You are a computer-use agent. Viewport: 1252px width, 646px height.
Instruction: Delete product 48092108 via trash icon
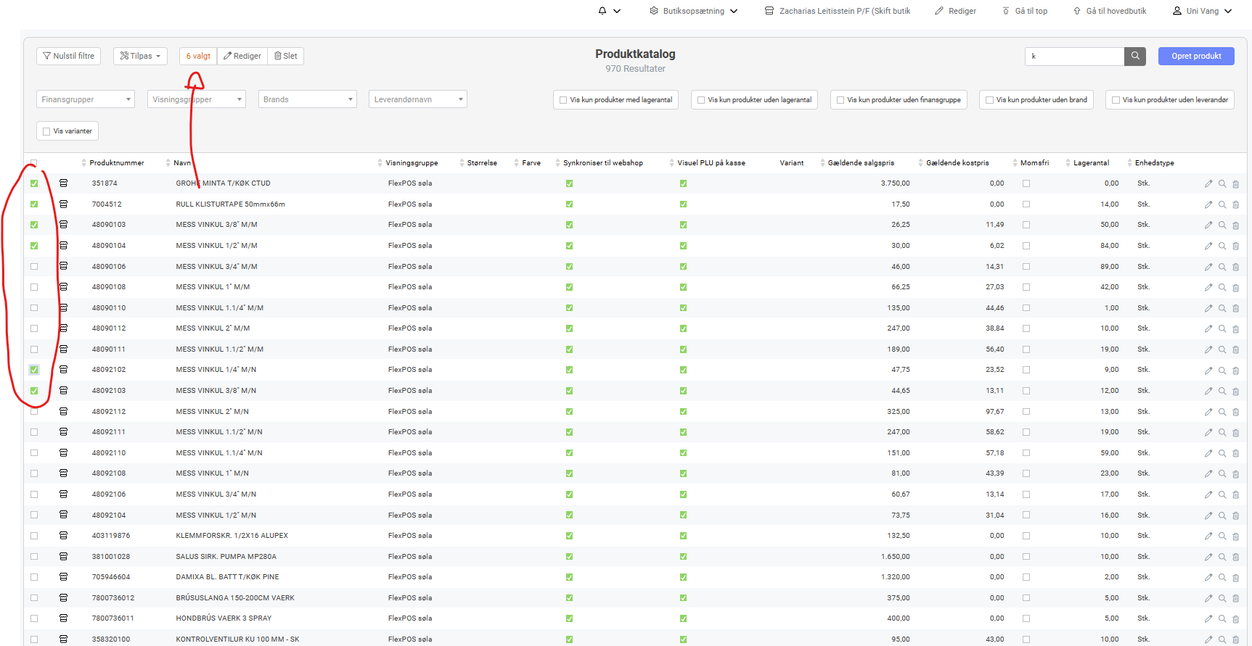[x=1235, y=473]
